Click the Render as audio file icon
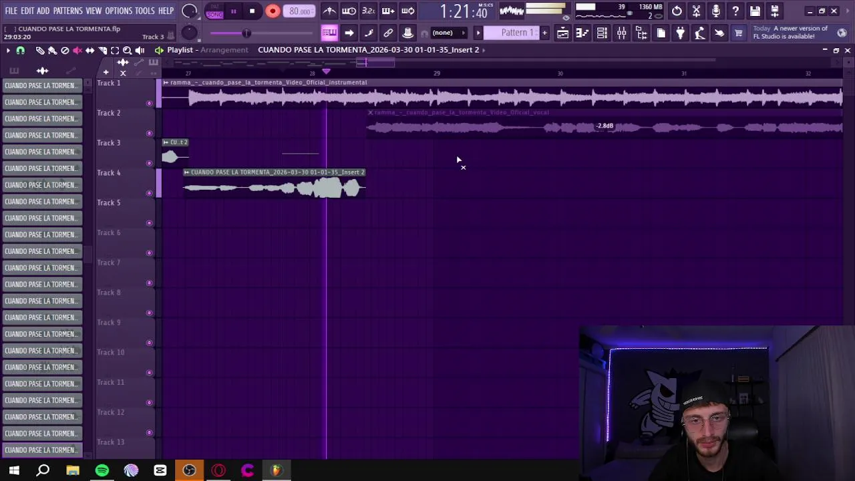Viewport: 855px width, 481px height. (775, 11)
